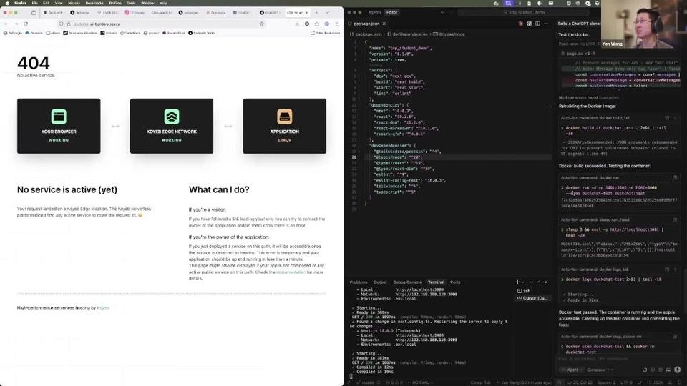
Task: Open the Firefox extensions puzzle icon
Action: point(317,24)
